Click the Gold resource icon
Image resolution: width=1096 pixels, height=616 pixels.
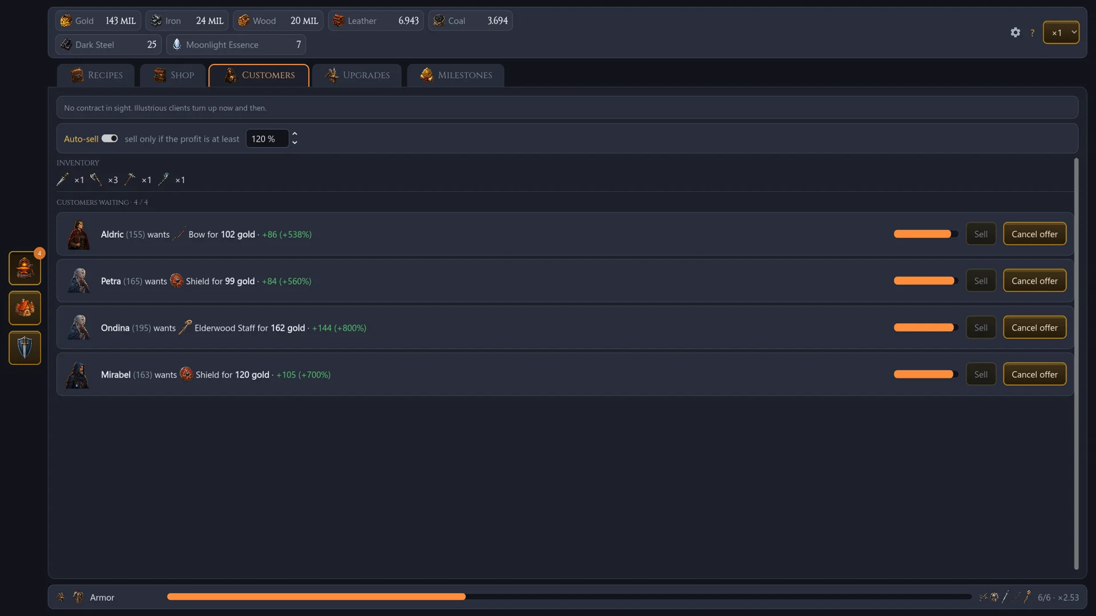point(66,21)
